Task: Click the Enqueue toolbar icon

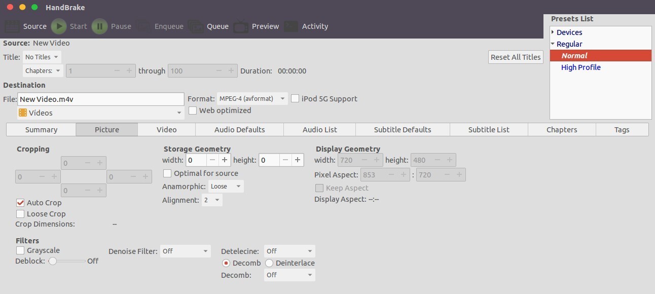Action: pyautogui.click(x=144, y=26)
